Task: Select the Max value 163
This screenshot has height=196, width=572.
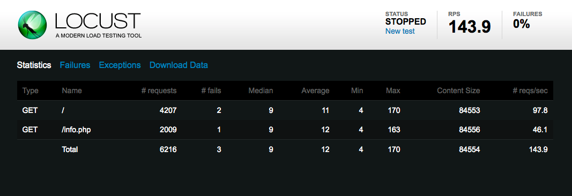Action: pos(394,130)
